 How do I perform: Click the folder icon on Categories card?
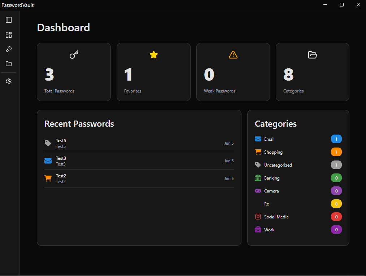[312, 55]
